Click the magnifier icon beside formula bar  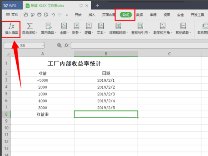59,45
